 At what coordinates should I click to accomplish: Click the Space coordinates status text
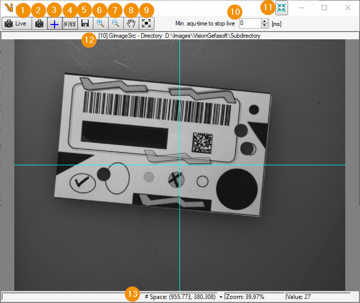click(180, 297)
